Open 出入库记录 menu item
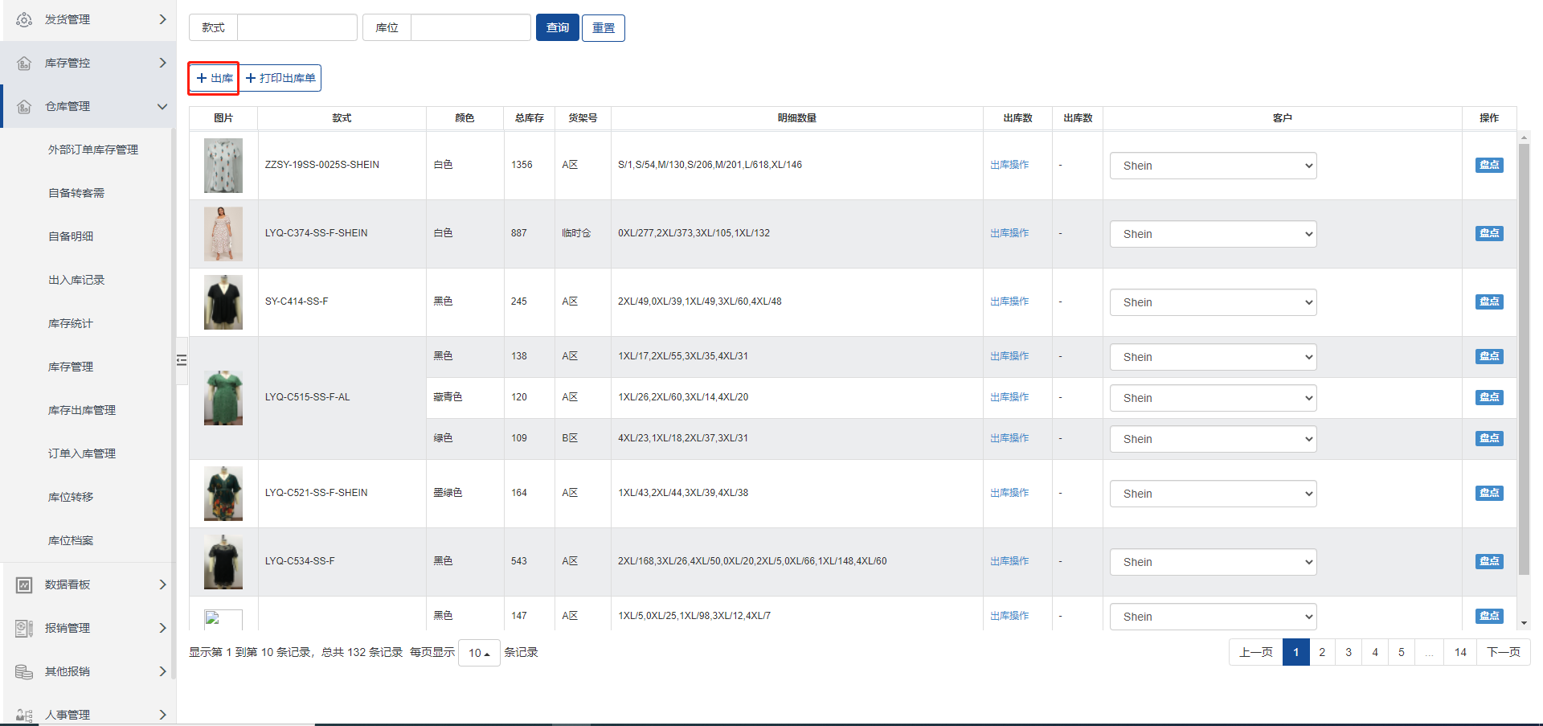The width and height of the screenshot is (1543, 726). [x=76, y=280]
